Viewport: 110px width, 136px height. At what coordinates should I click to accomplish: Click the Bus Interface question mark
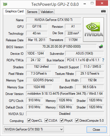click(x=103, y=60)
